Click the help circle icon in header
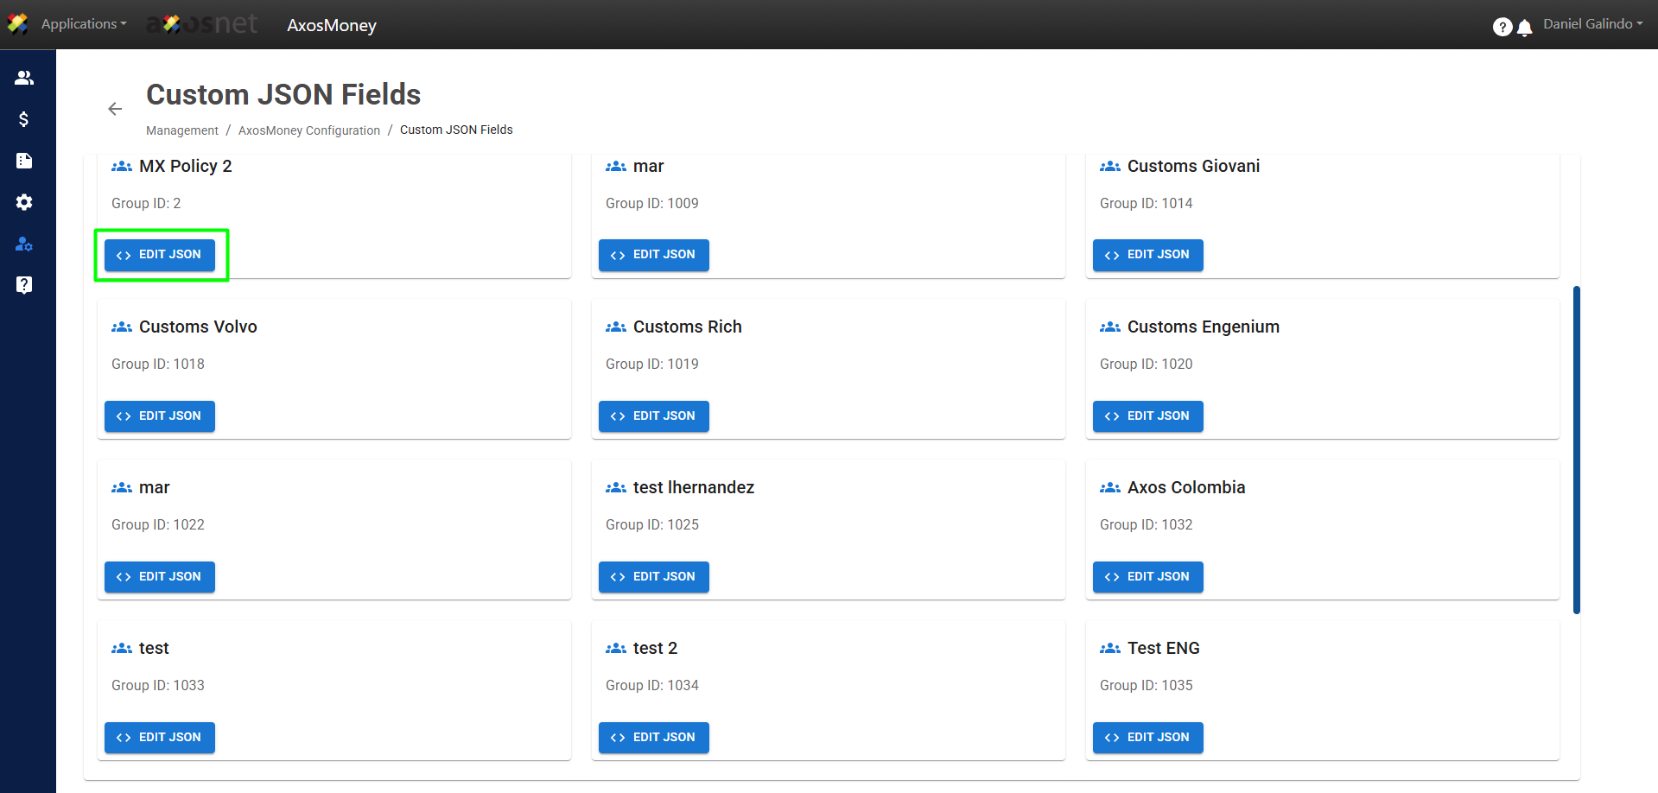This screenshot has height=793, width=1658. click(x=1502, y=28)
